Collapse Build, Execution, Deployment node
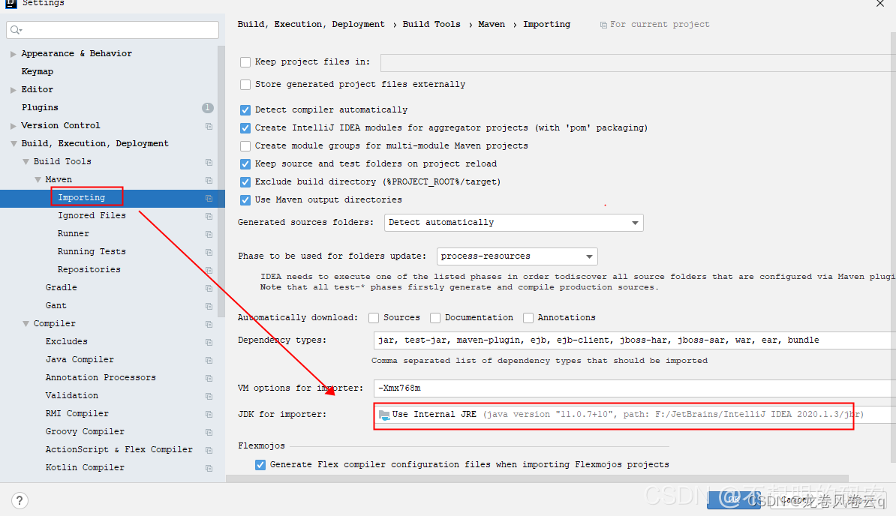 14,144
